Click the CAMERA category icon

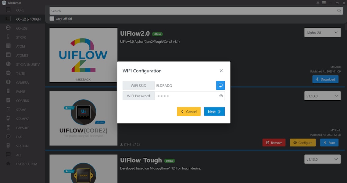(8, 82)
